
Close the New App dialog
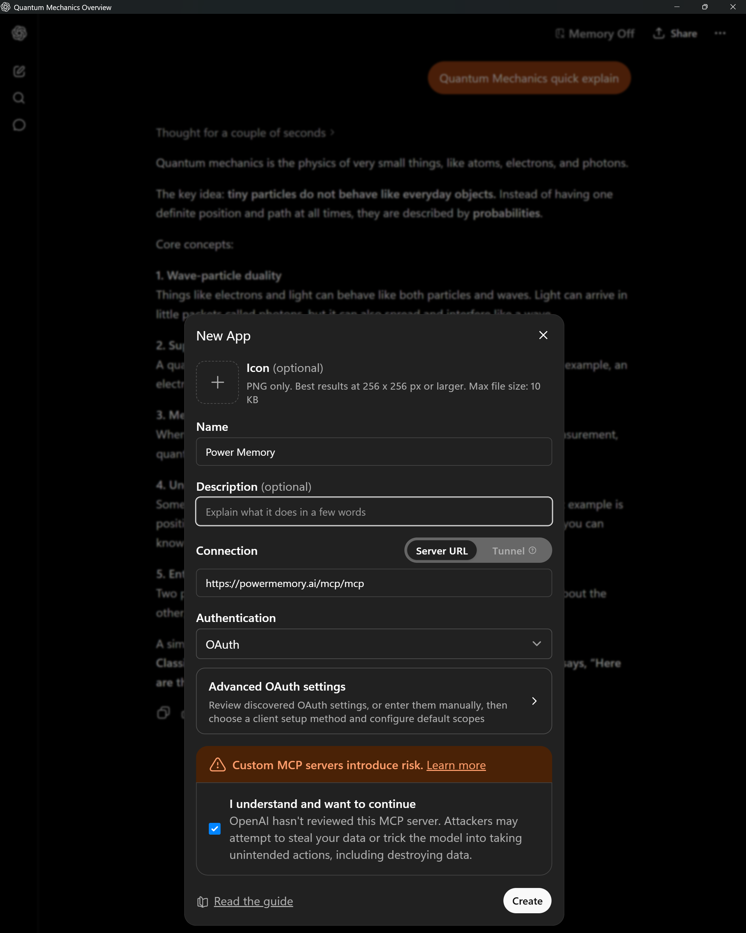coord(543,335)
